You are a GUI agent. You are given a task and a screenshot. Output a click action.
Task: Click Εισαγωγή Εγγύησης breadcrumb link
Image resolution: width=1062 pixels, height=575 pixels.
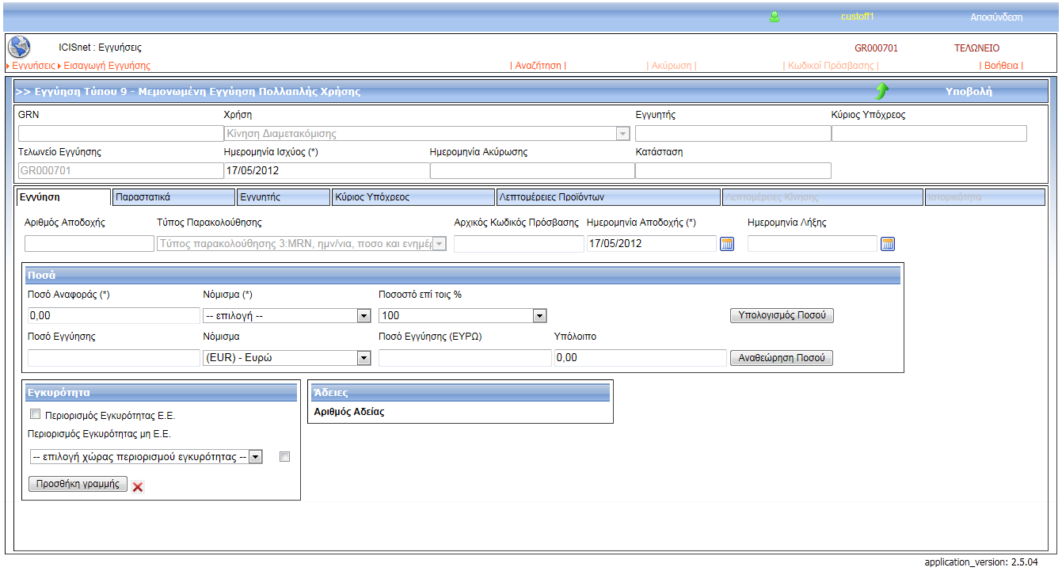(107, 66)
